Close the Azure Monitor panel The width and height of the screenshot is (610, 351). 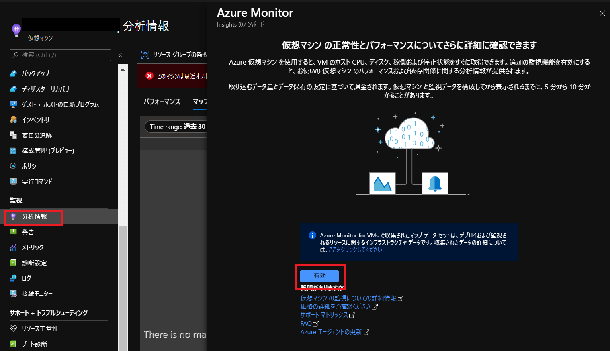(x=602, y=13)
